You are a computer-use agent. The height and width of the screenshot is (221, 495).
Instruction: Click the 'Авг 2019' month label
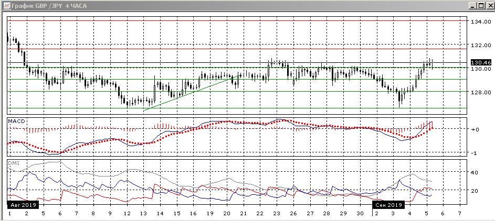[x=23, y=205]
